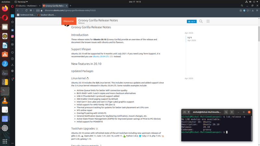The image size is (260, 146).
Task: Open search in the Terminal window
Action: (226, 112)
